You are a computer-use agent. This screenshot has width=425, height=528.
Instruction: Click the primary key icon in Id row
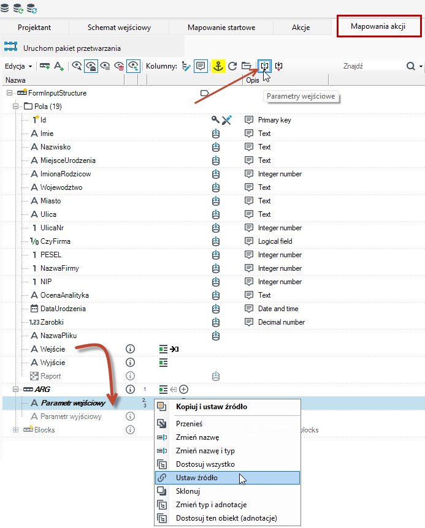click(x=215, y=119)
